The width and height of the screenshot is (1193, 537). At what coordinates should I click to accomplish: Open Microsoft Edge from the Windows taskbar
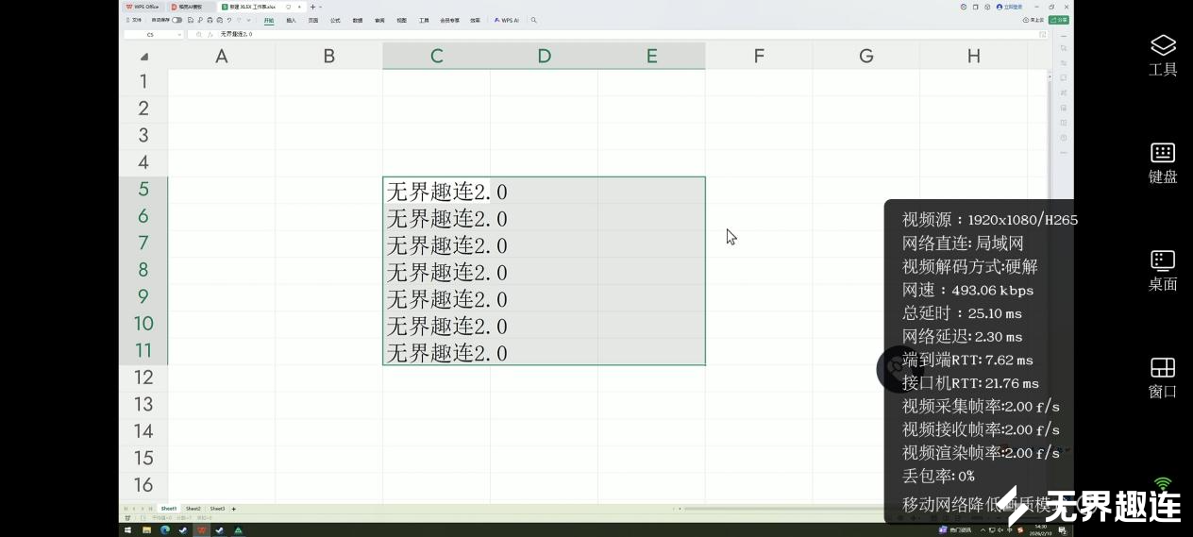click(165, 530)
